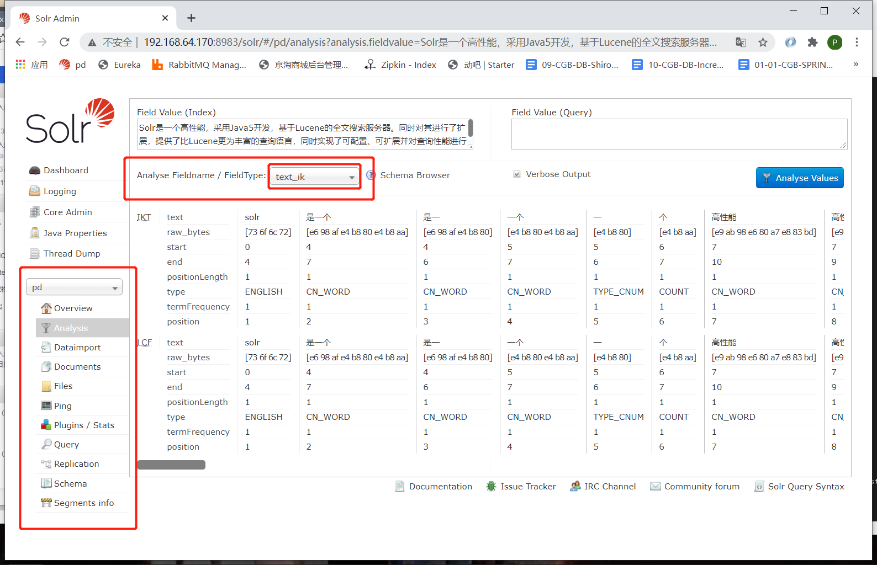Click the 高性能 token in IKT text row
The height and width of the screenshot is (565, 877).
(x=724, y=217)
